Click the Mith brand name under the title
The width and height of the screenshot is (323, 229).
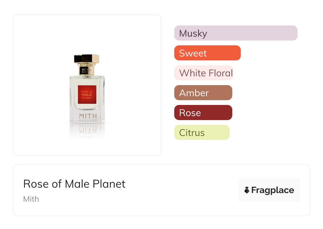pos(31,199)
